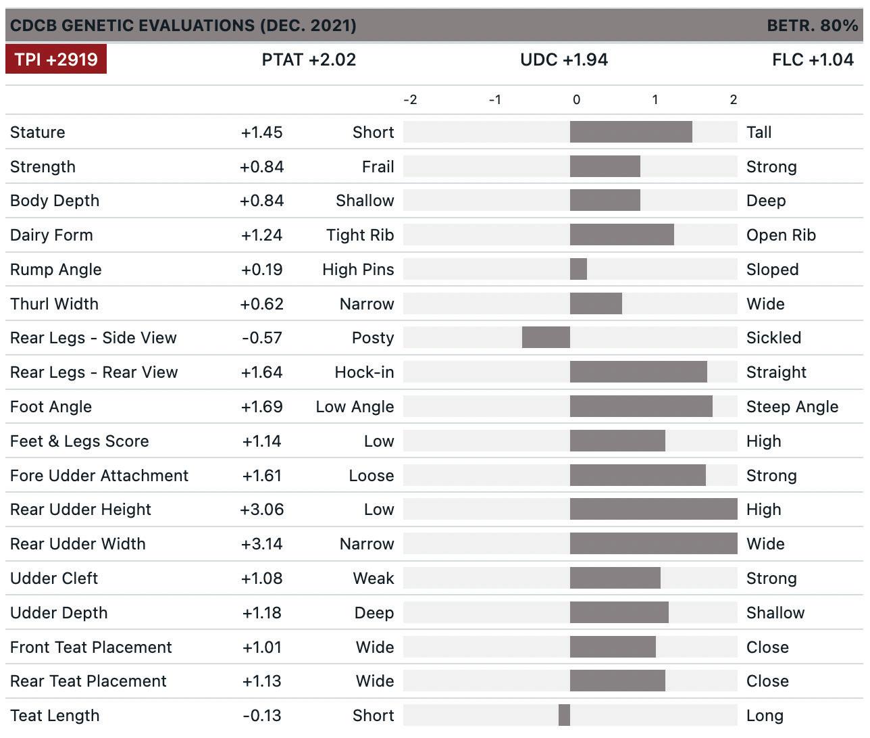This screenshot has height=738, width=870.
Task: Click the PTAT +2.02 summary value
Action: 309,59
